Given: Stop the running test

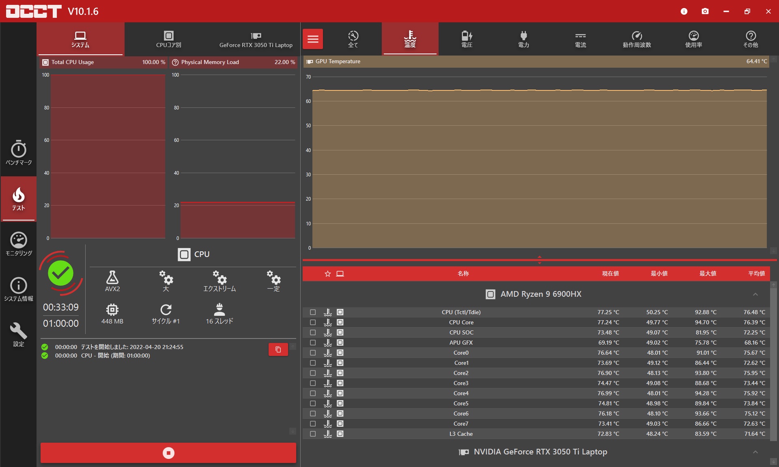Looking at the screenshot, I should 168,453.
